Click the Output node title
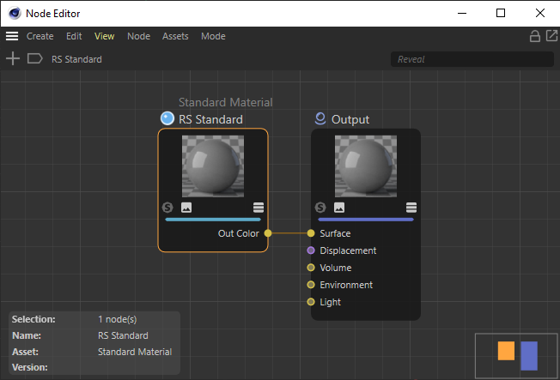 (350, 119)
